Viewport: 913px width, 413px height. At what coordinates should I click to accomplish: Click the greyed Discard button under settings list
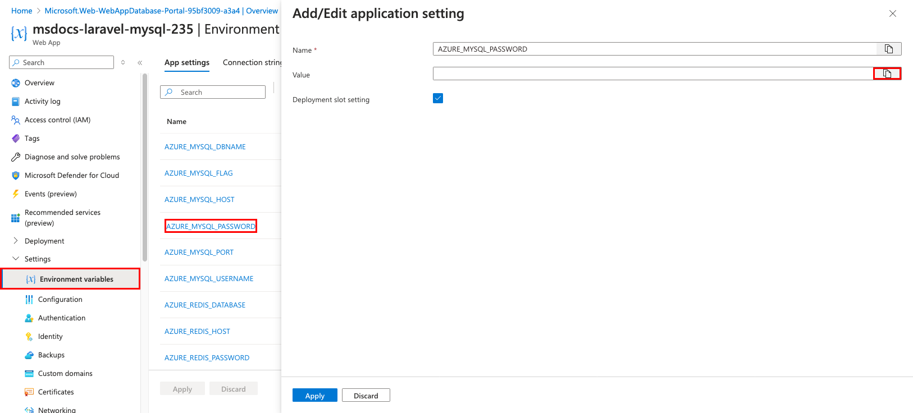(234, 388)
